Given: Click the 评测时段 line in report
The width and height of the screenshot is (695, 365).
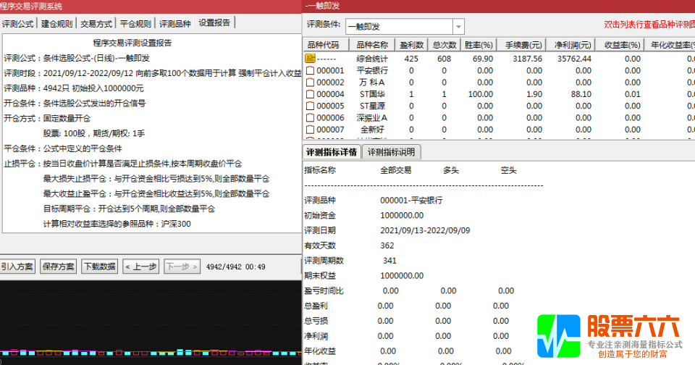Looking at the screenshot, I should coord(153,73).
